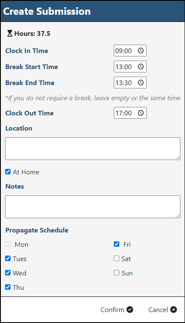Click the 17:00 Clock Out Time field
The width and height of the screenshot is (185, 323).
tap(130, 113)
